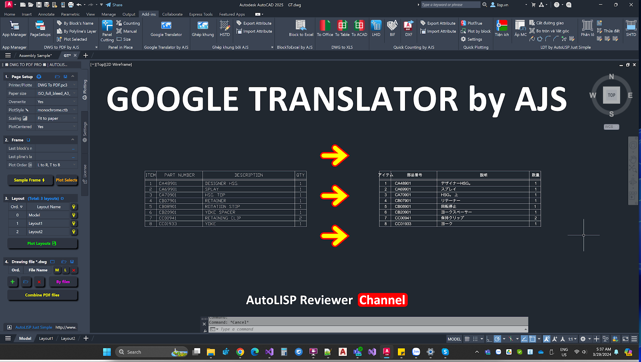Open the annotation scale 1:1 dropdown
This screenshot has width=641, height=362.
click(572, 339)
